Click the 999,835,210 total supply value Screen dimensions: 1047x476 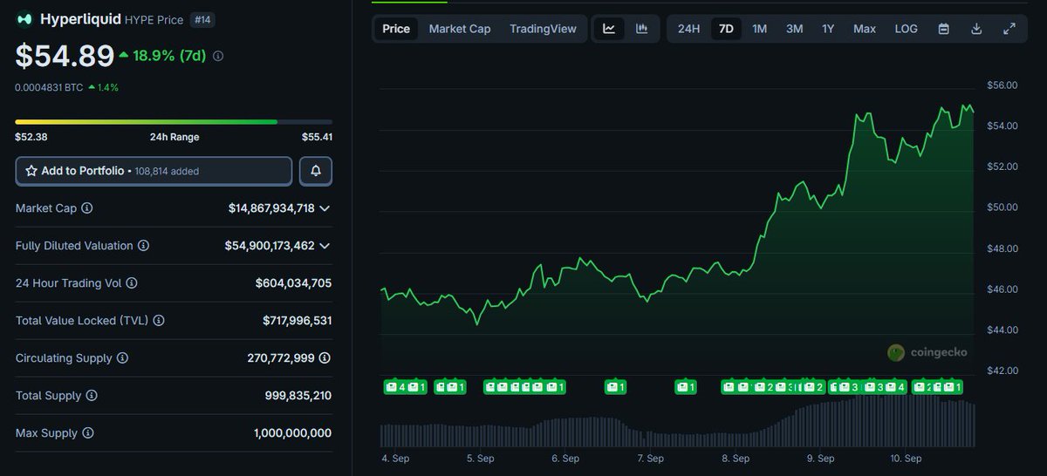click(x=298, y=396)
